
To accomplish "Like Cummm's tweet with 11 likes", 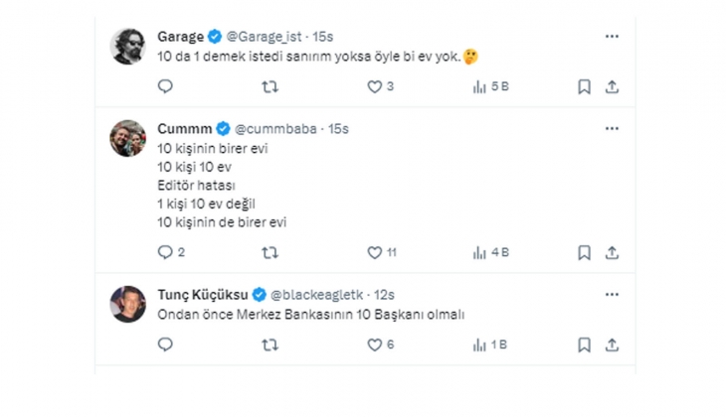I will [375, 252].
